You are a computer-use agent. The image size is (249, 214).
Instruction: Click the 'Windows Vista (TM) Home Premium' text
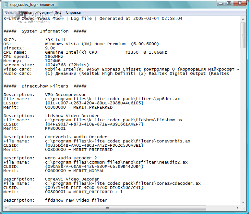point(85,44)
